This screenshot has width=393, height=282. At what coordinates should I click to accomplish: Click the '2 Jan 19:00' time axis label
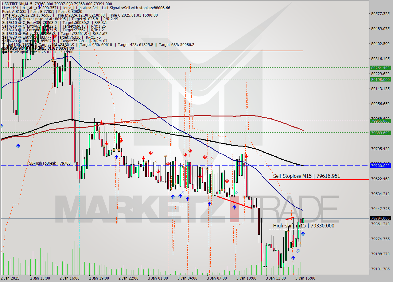coord(99,278)
